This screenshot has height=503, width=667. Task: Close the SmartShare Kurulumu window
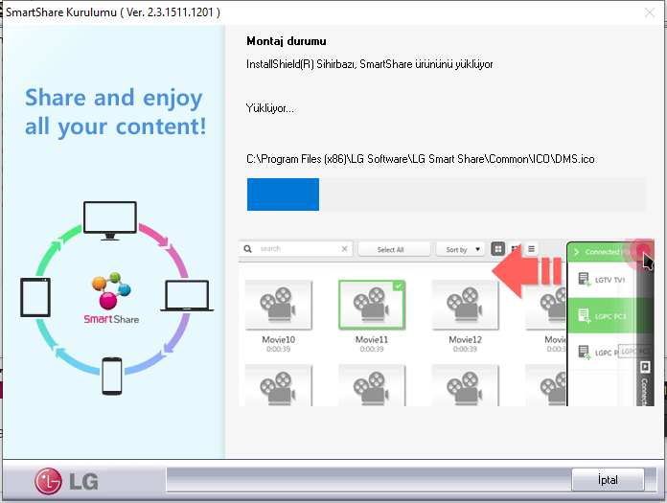[x=649, y=12]
